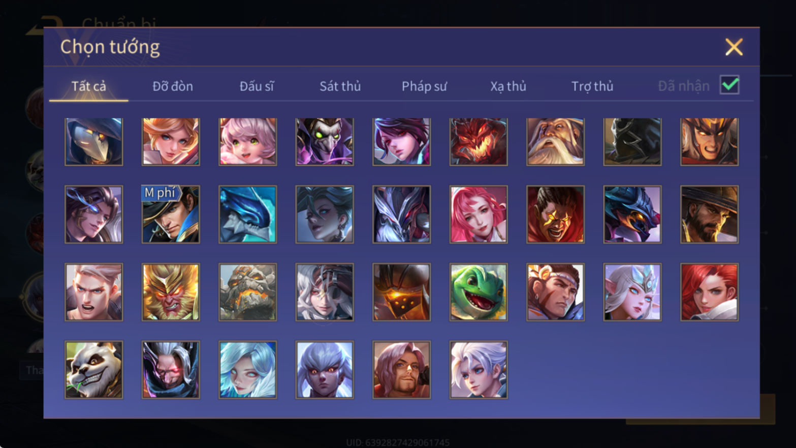Pick the white-bearded old wizard hero
The height and width of the screenshot is (448, 796).
pyautogui.click(x=555, y=141)
